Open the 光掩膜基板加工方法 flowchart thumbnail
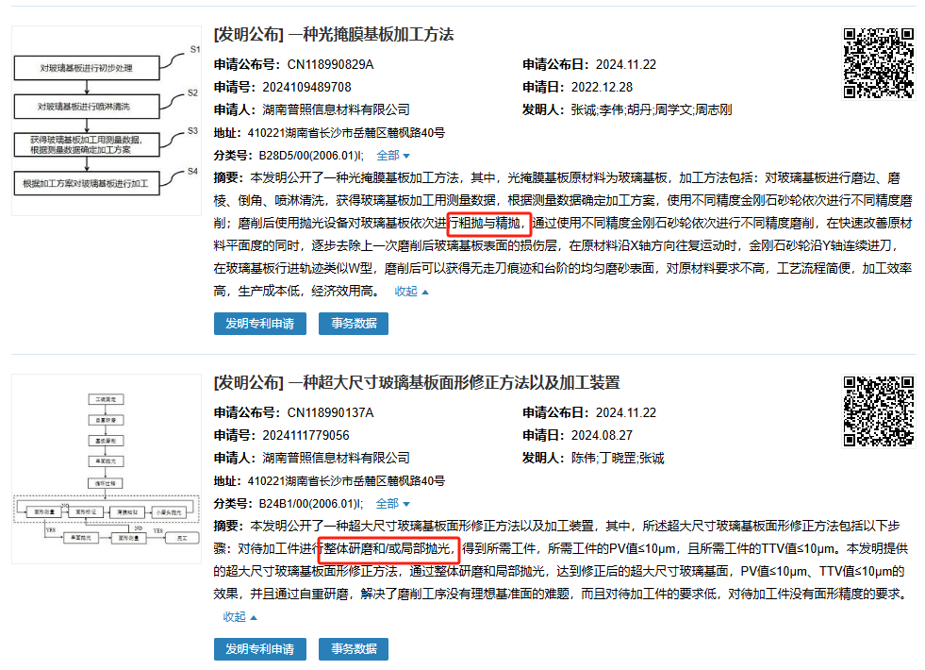Viewport: 925px width, 670px height. [106, 121]
